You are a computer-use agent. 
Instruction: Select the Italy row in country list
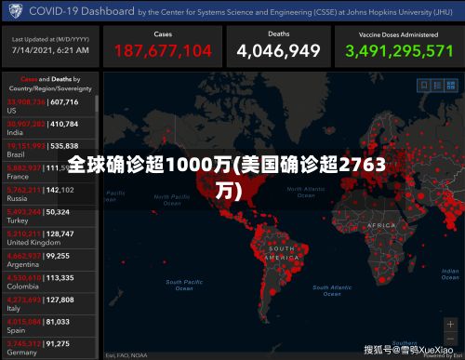pos(48,304)
